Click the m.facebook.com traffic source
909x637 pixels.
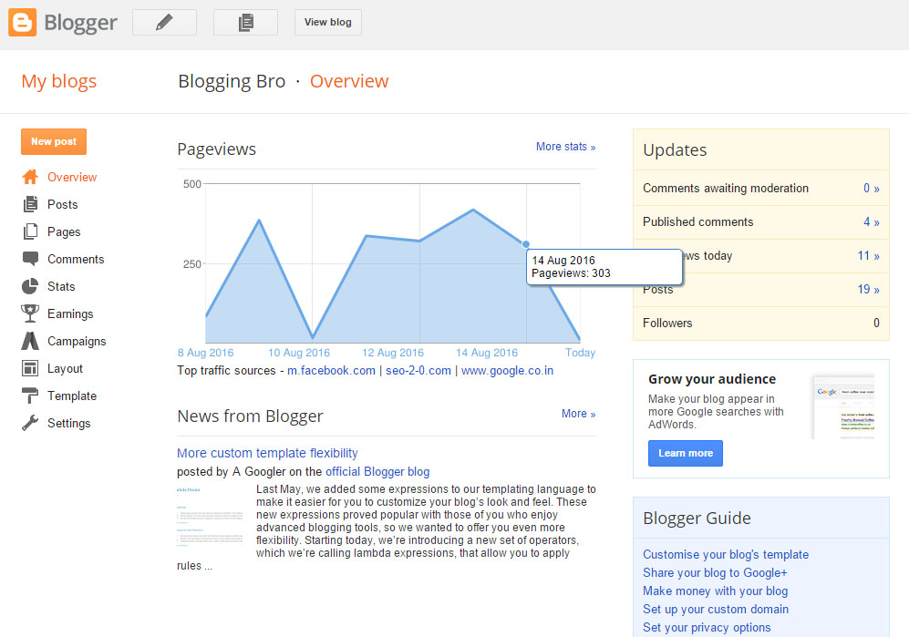[x=332, y=370]
